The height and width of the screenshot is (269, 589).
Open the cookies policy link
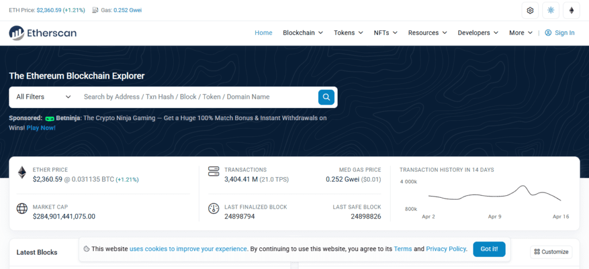(188, 249)
